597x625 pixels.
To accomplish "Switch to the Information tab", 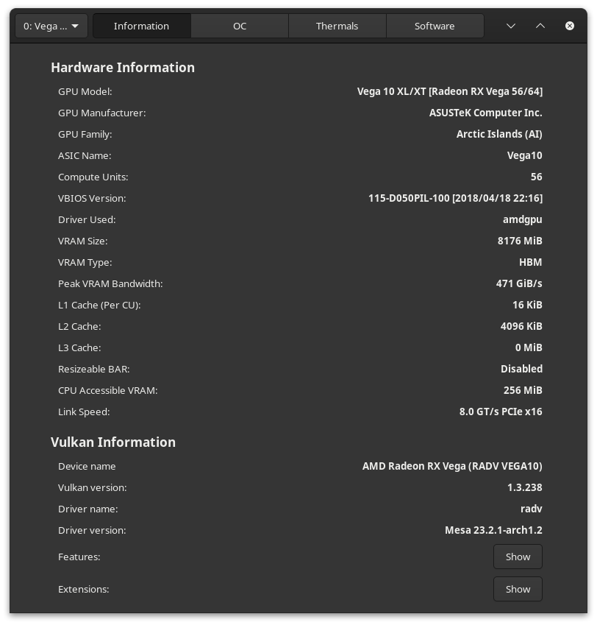I will [142, 27].
